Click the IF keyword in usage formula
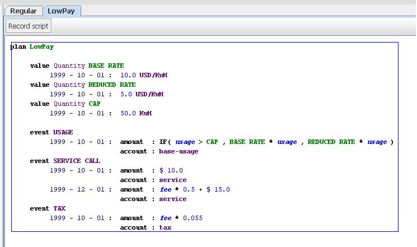Screen dimensions: 417x247 pyautogui.click(x=163, y=142)
